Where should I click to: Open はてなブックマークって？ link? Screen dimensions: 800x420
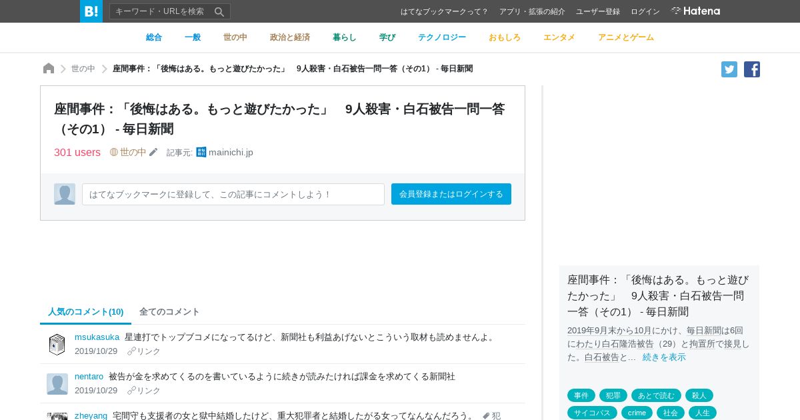tap(445, 11)
